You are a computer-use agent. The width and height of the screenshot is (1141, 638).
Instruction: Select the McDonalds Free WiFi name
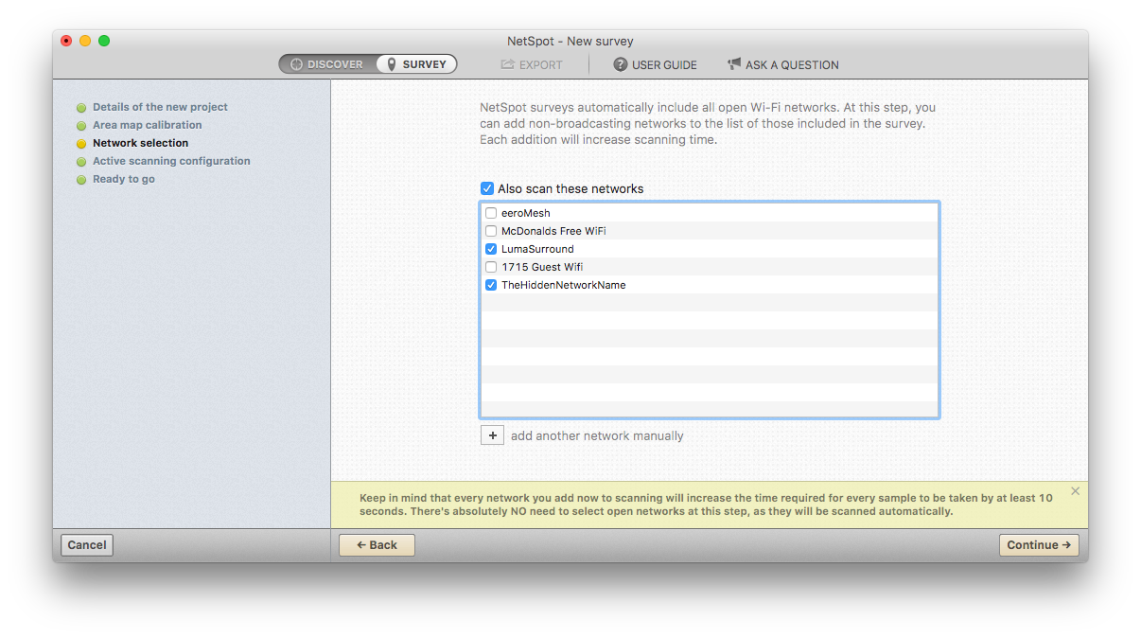point(553,231)
